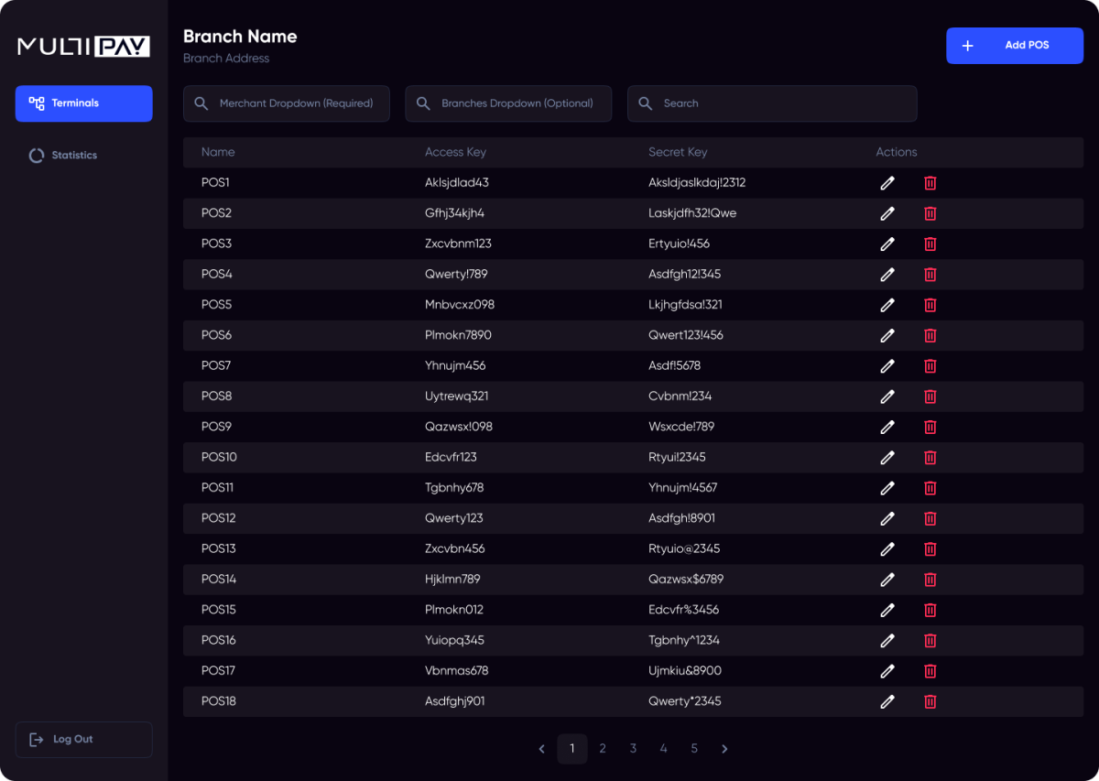Navigate to page 5 of the table
Image resolution: width=1099 pixels, height=781 pixels.
tap(694, 749)
